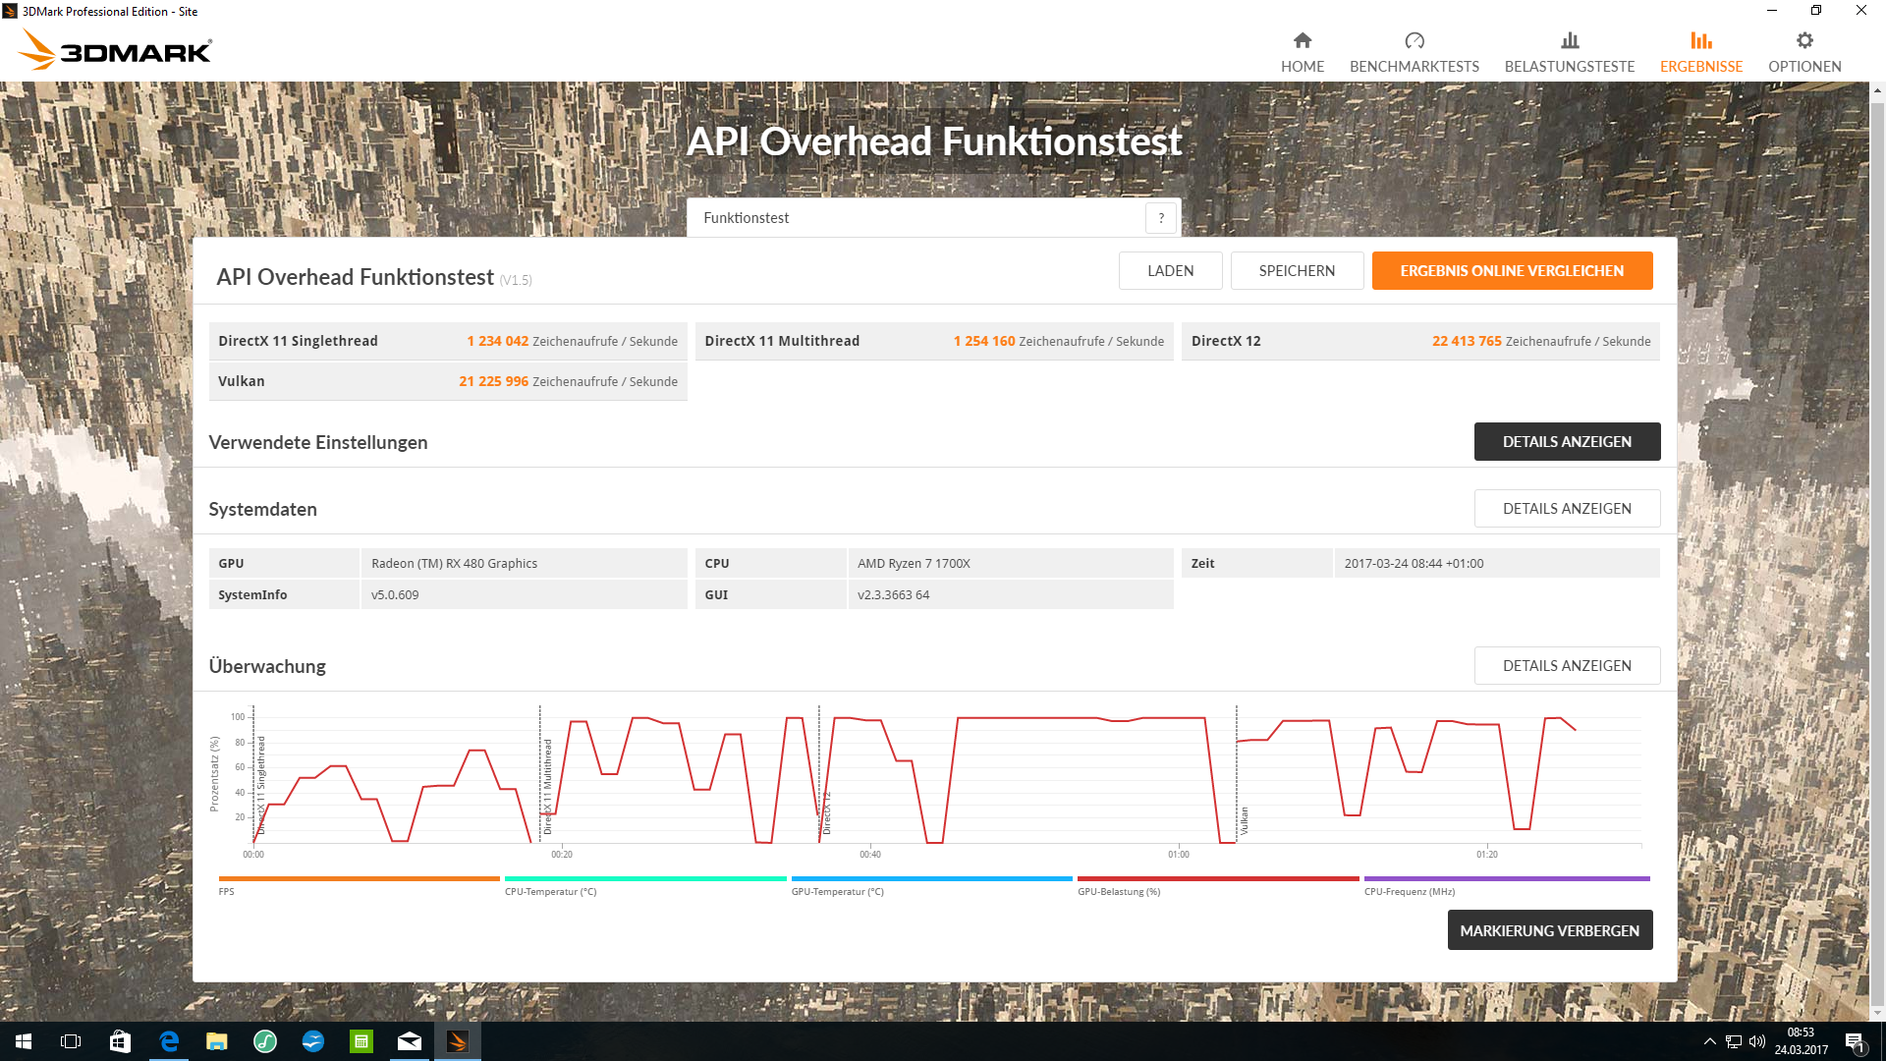This screenshot has width=1886, height=1061.
Task: Click the Laden button
Action: (1169, 271)
